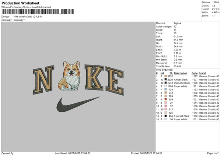Click the letter N in the embroidery preview
221x156 pixels.
pos(43,80)
